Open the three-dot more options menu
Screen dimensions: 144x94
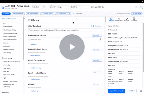pos(131,7)
